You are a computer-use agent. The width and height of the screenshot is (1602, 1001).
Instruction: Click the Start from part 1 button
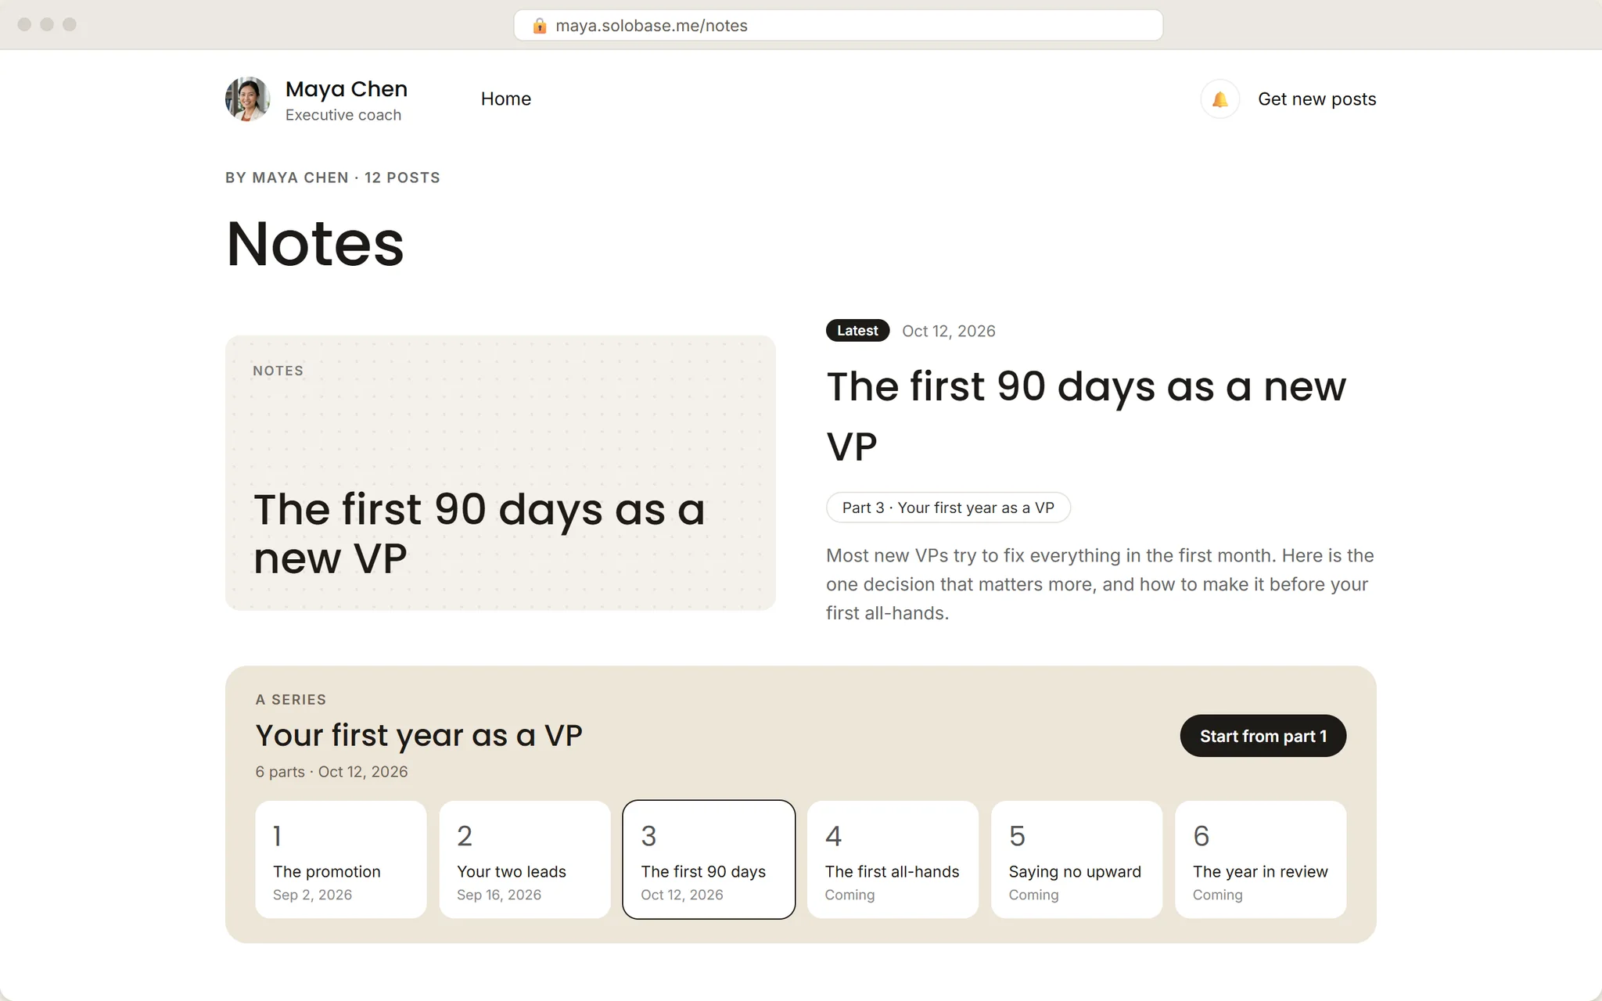[x=1263, y=736]
